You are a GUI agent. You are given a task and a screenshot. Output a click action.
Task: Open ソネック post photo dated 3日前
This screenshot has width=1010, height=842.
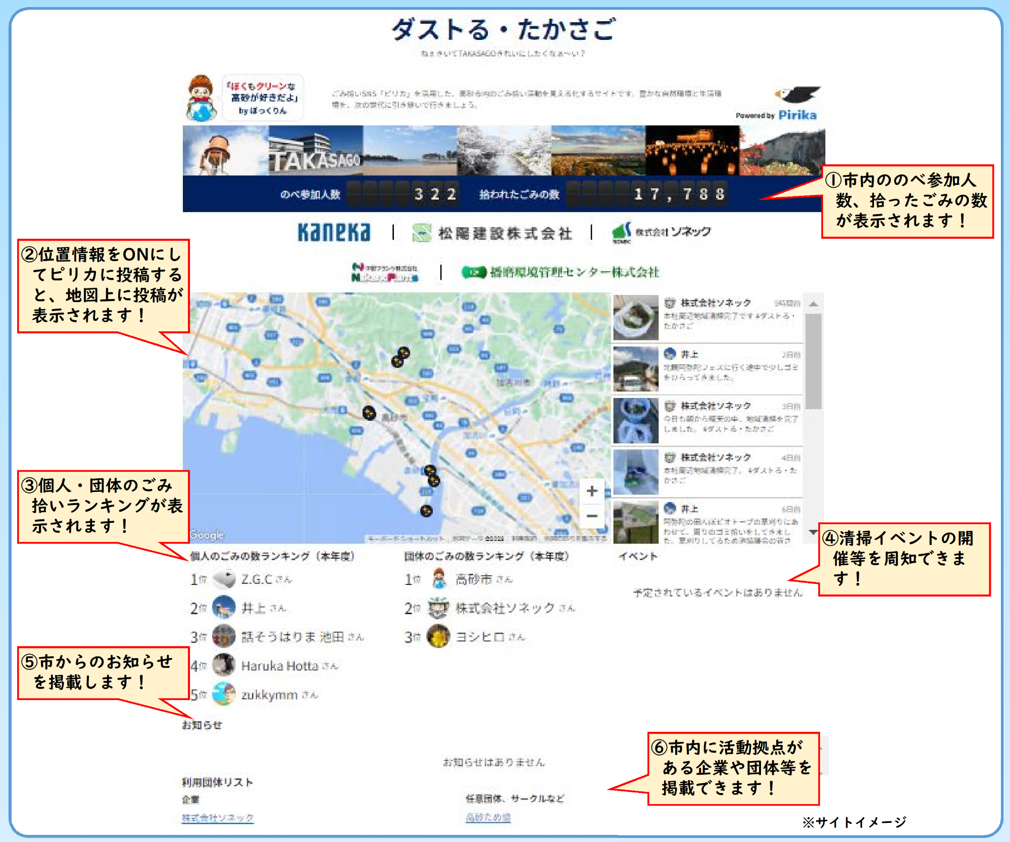pos(636,421)
